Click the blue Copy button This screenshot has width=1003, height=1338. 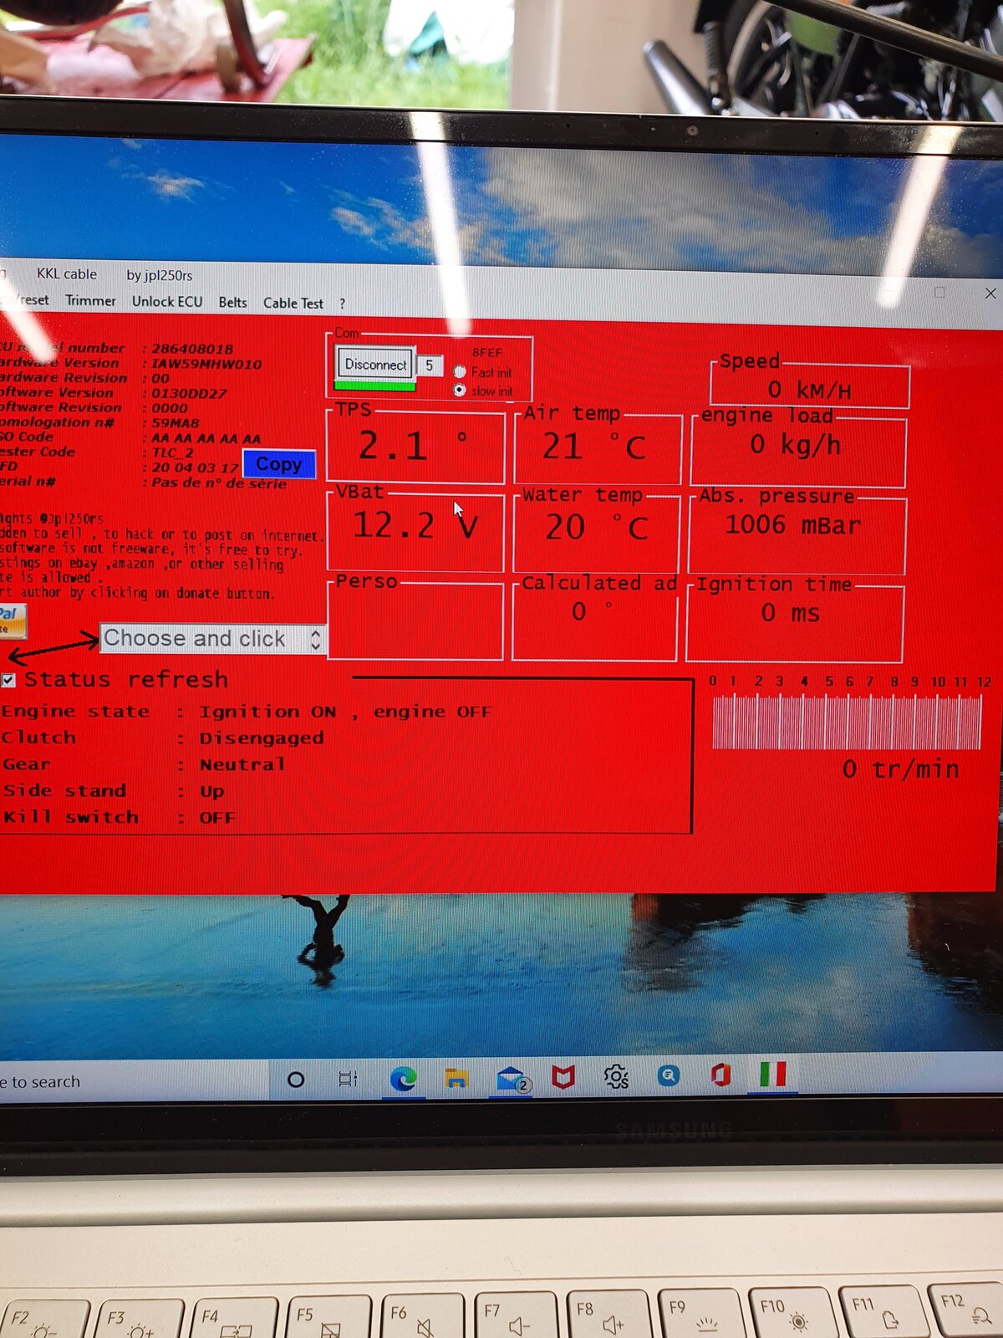coord(278,464)
